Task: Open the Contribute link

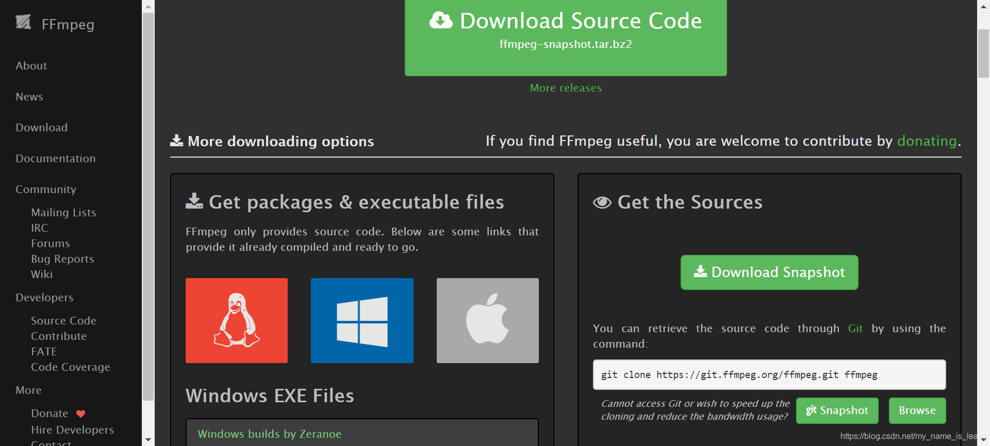Action: [59, 336]
